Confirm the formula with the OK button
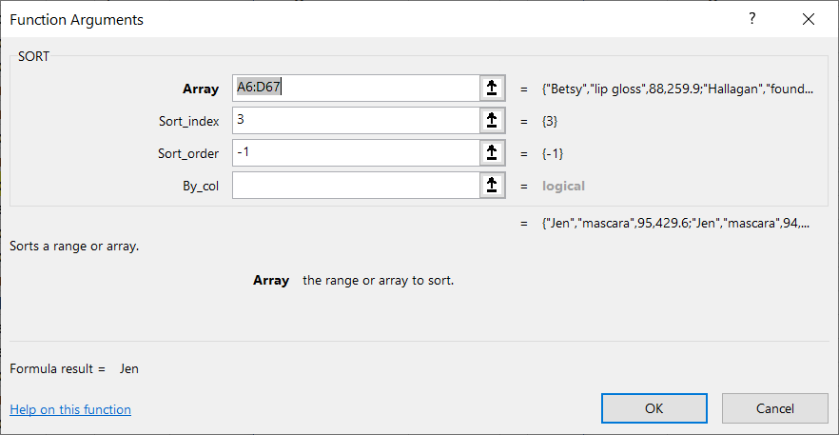 click(654, 408)
